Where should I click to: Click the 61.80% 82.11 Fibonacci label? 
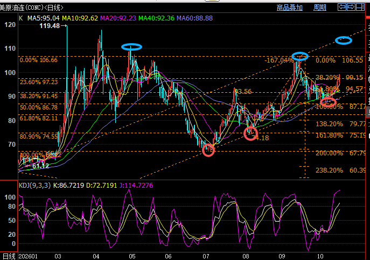point(39,118)
